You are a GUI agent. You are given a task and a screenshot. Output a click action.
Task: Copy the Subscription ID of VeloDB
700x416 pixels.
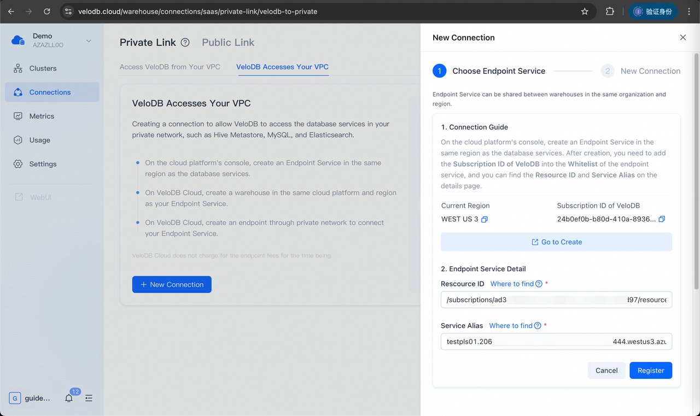(662, 219)
